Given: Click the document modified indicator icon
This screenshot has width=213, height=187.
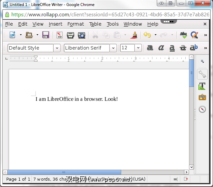Looking at the screenshot, I should point(186,179).
